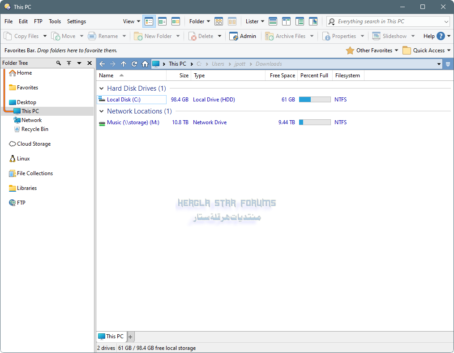The image size is (454, 353).
Task: Close the Folder Tree panel
Action: [x=90, y=63]
